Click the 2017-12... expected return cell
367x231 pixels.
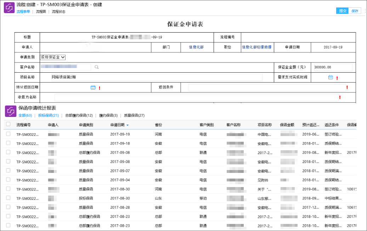[x=311, y=208]
